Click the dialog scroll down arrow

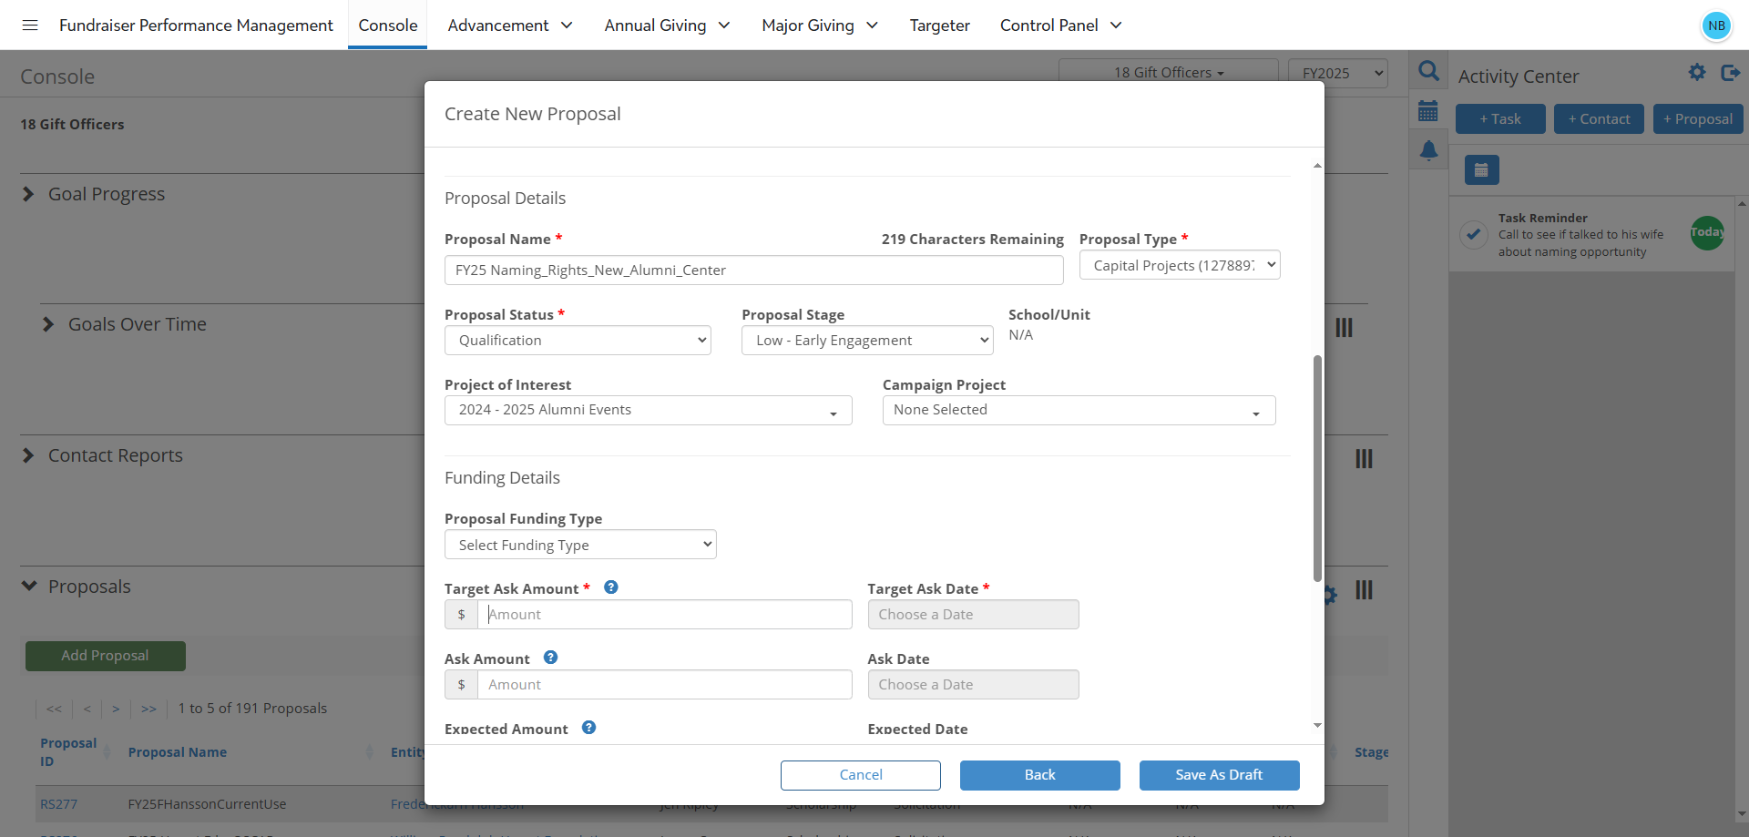pos(1317,726)
